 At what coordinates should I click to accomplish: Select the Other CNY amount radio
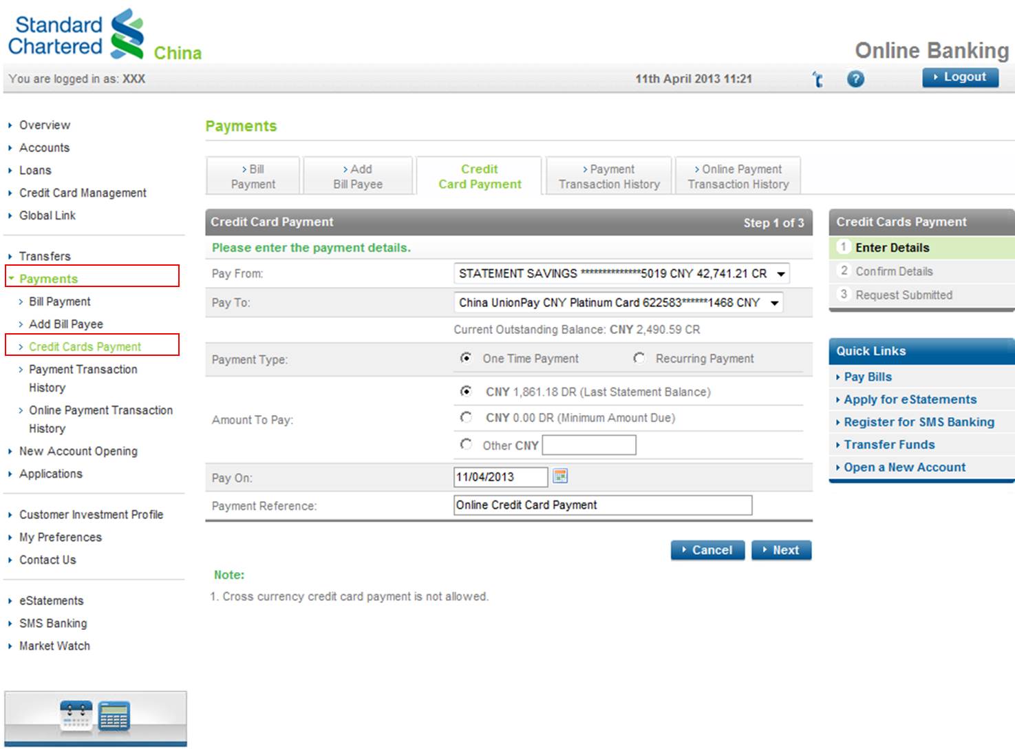tap(466, 445)
